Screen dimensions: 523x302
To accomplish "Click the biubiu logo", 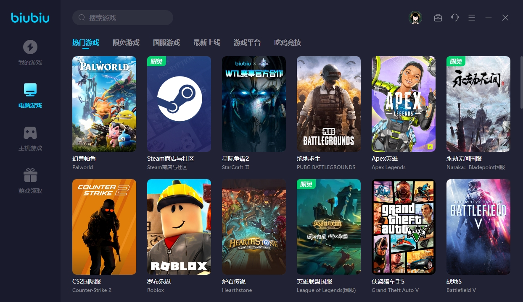I will click(x=30, y=18).
